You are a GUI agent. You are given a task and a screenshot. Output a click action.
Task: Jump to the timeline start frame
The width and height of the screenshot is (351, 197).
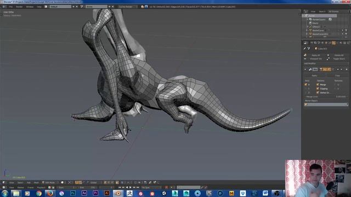pos(120,187)
